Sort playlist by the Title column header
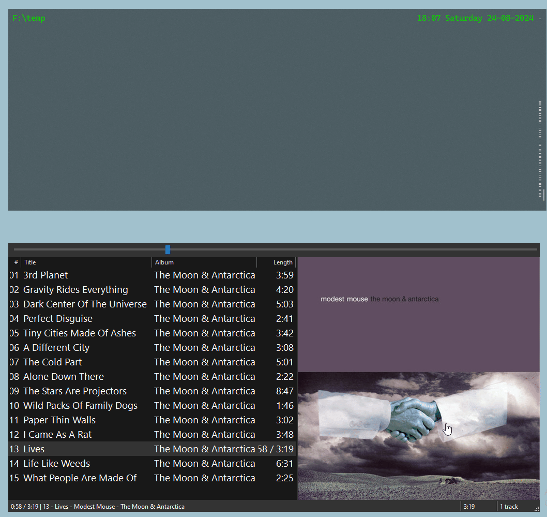This screenshot has width=547, height=517. click(86, 262)
